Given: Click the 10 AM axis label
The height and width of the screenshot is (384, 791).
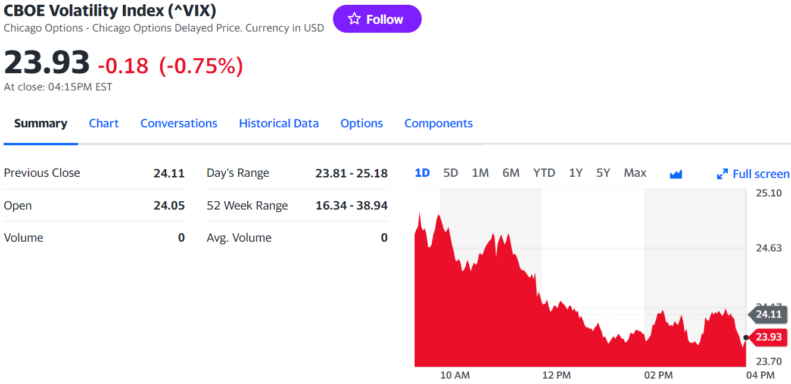Looking at the screenshot, I should coord(455,375).
